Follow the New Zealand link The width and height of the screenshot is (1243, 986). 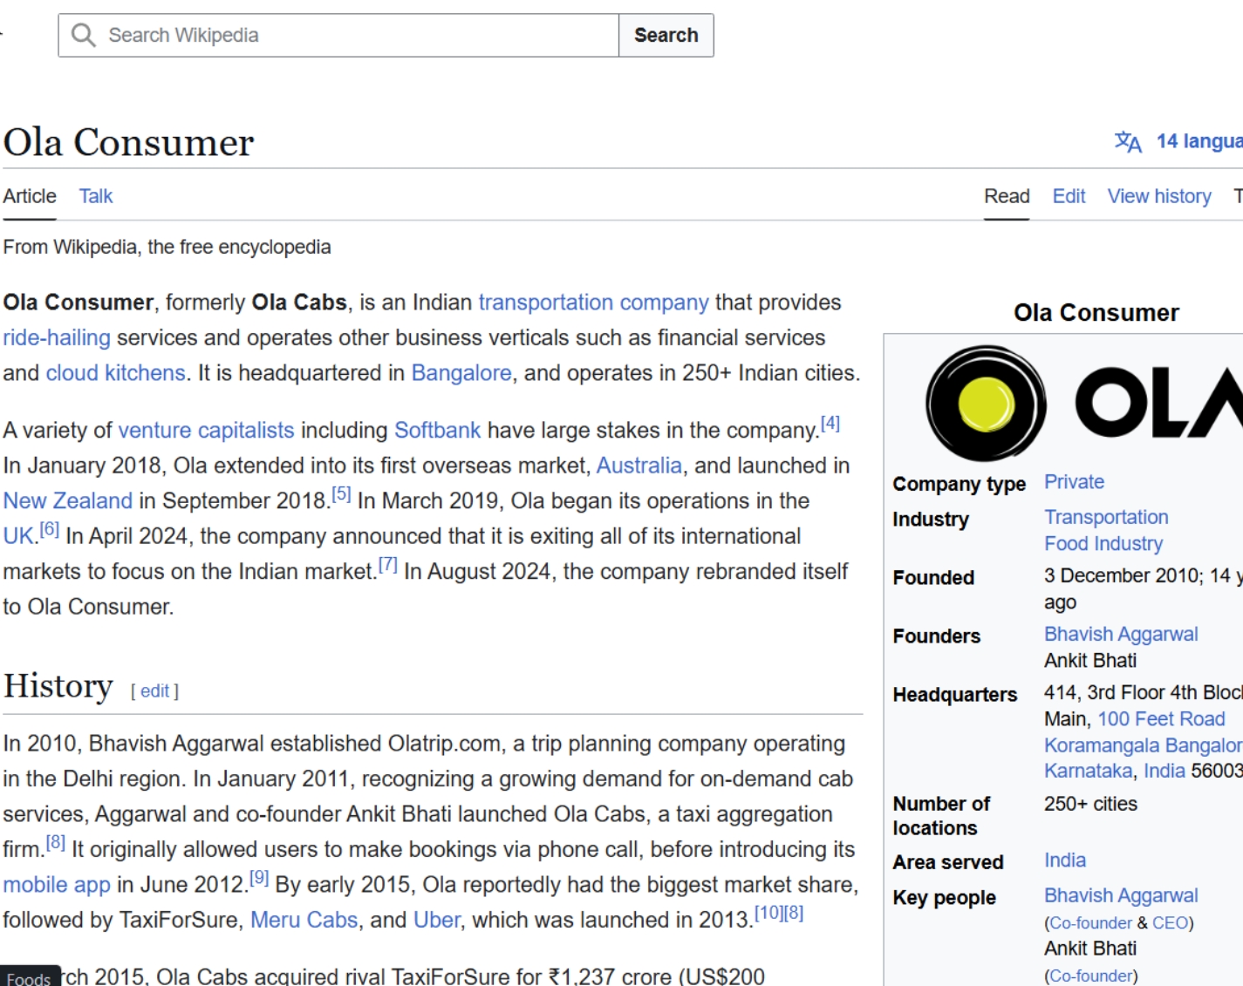[68, 501]
